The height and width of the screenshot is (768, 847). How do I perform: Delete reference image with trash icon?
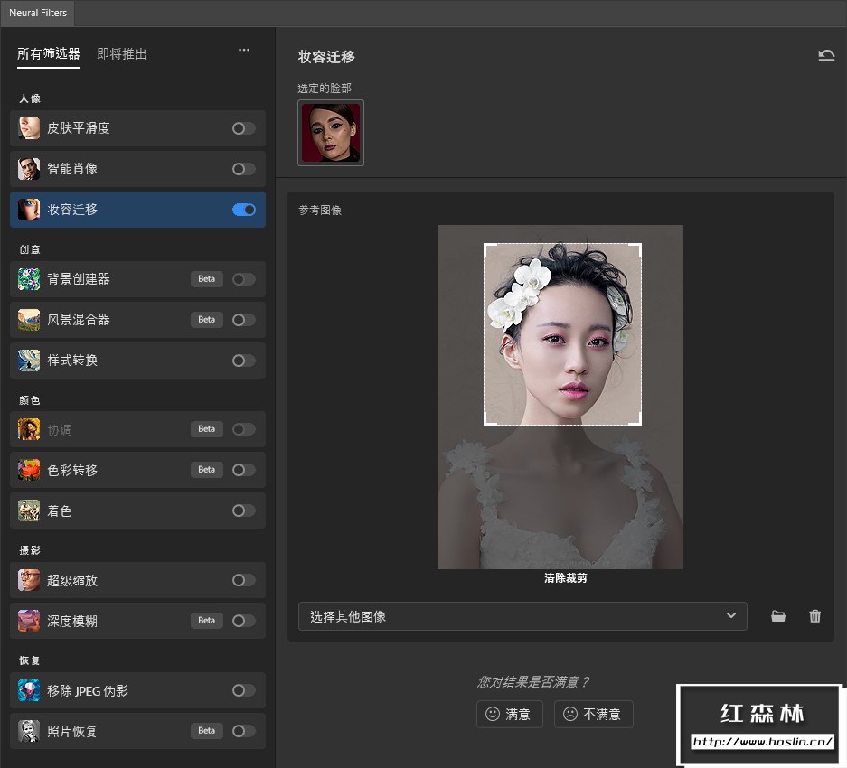pos(814,616)
